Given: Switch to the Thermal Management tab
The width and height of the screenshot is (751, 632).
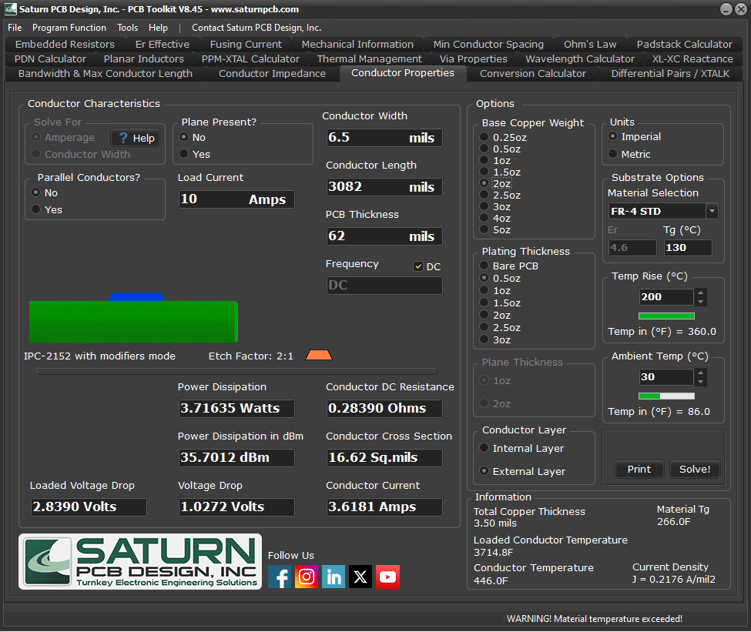Looking at the screenshot, I should [x=369, y=59].
